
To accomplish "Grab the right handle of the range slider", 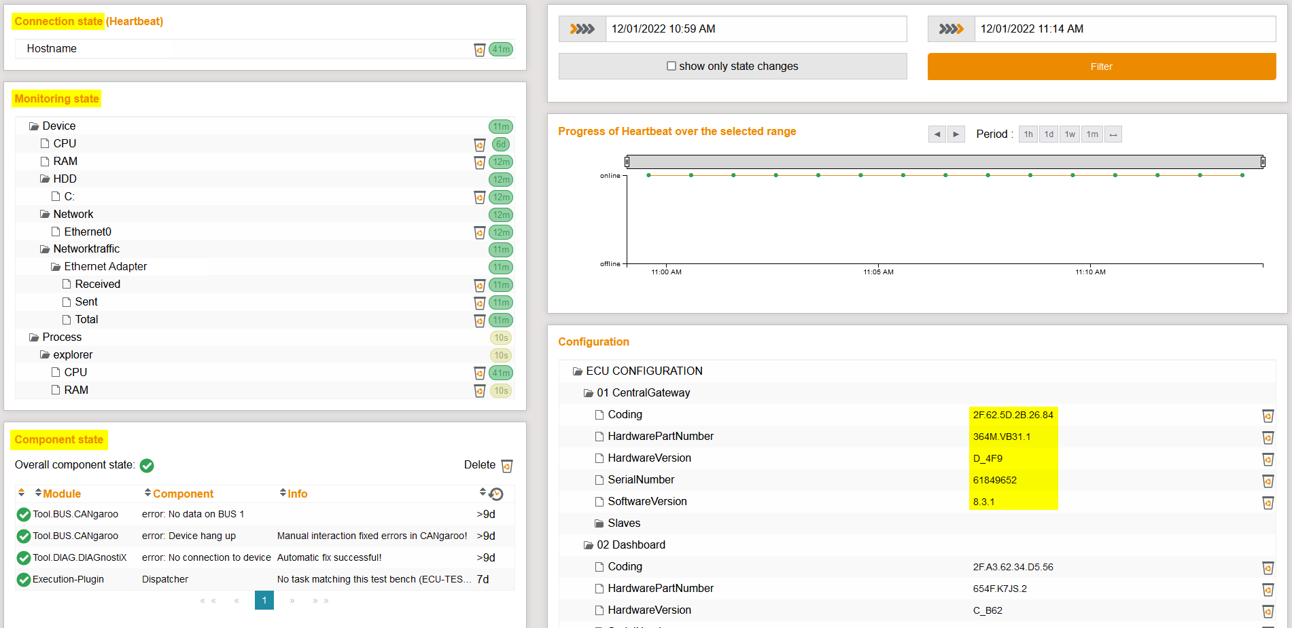I will (x=1263, y=162).
